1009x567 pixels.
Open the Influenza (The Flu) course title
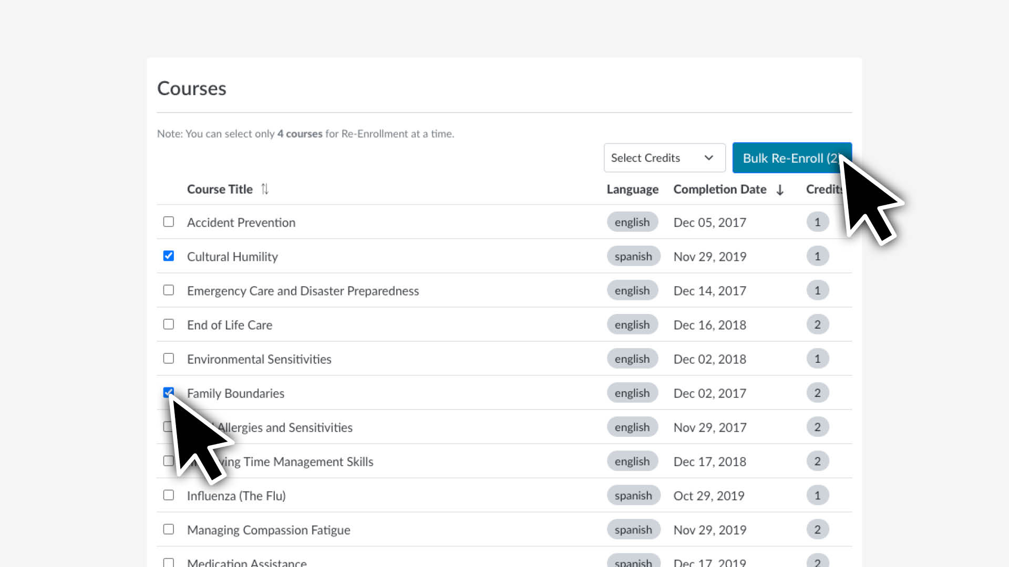pyautogui.click(x=236, y=496)
